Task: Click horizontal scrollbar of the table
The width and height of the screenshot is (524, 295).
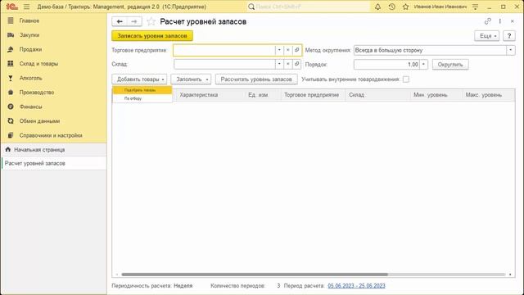Action: [x=255, y=275]
